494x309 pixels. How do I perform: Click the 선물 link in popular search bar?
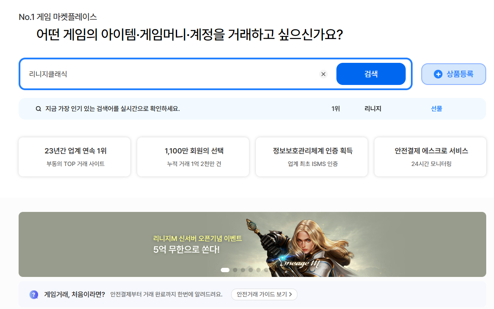(x=436, y=109)
